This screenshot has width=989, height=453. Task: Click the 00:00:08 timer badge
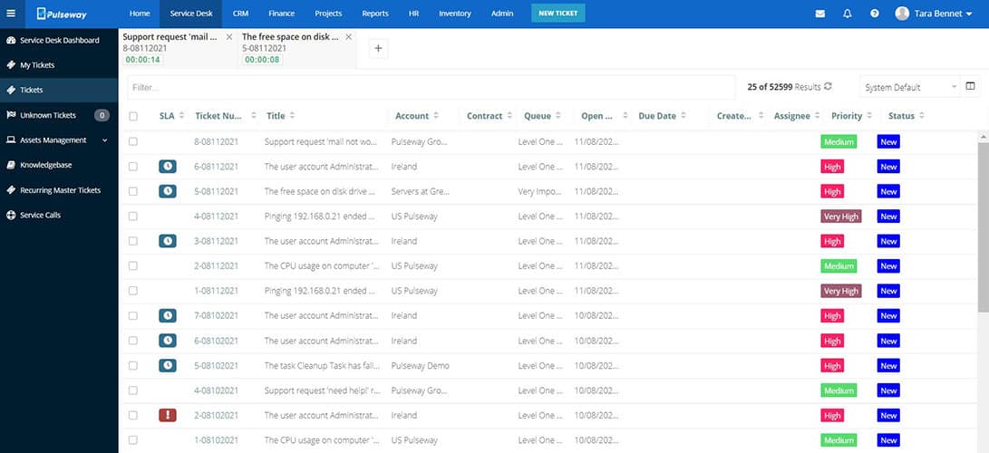point(263,60)
